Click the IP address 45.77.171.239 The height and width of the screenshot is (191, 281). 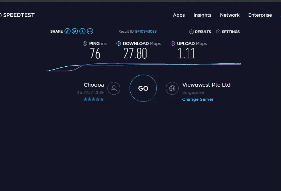pyautogui.click(x=90, y=92)
